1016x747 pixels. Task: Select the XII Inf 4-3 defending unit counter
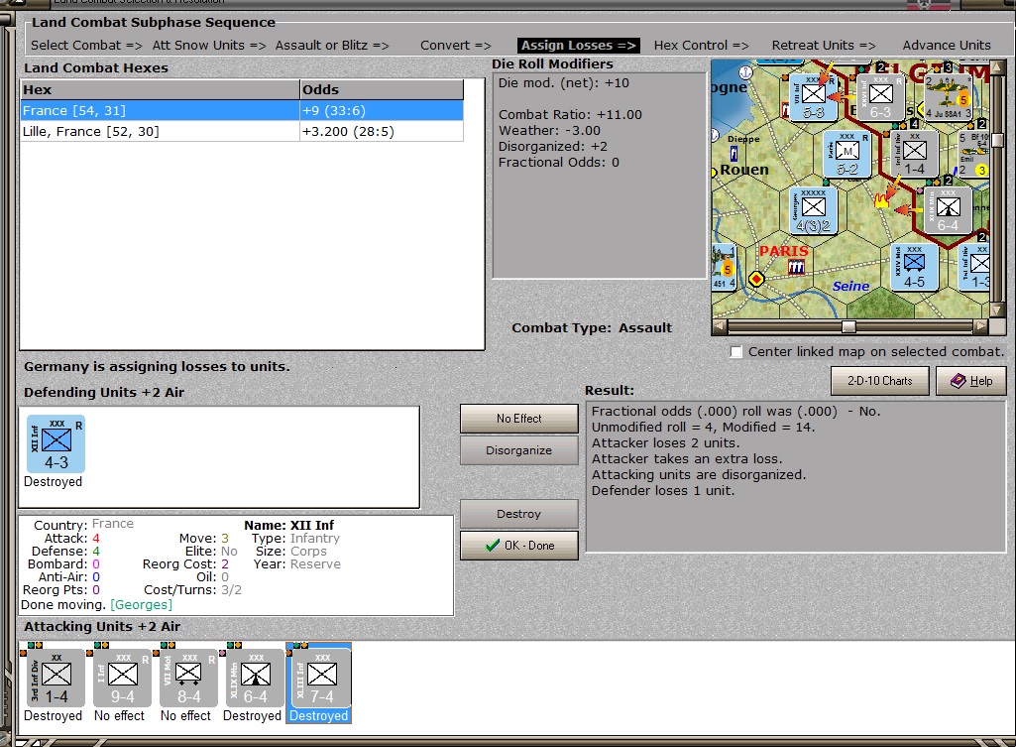click(56, 444)
